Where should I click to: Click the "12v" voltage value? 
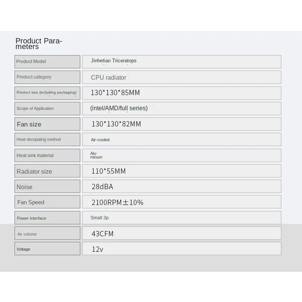[97, 249]
